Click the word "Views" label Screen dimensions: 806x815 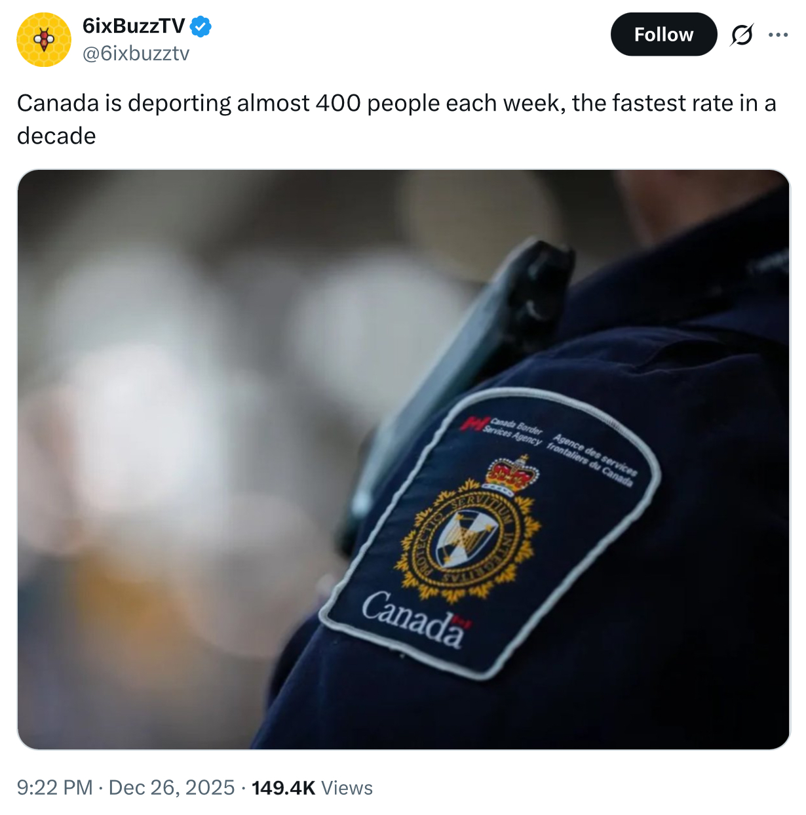click(347, 787)
